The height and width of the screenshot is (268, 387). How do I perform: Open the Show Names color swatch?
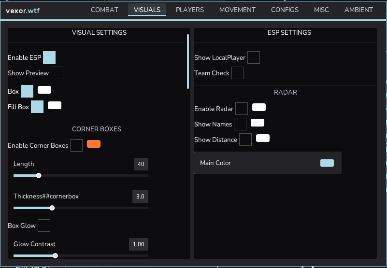[258, 123]
